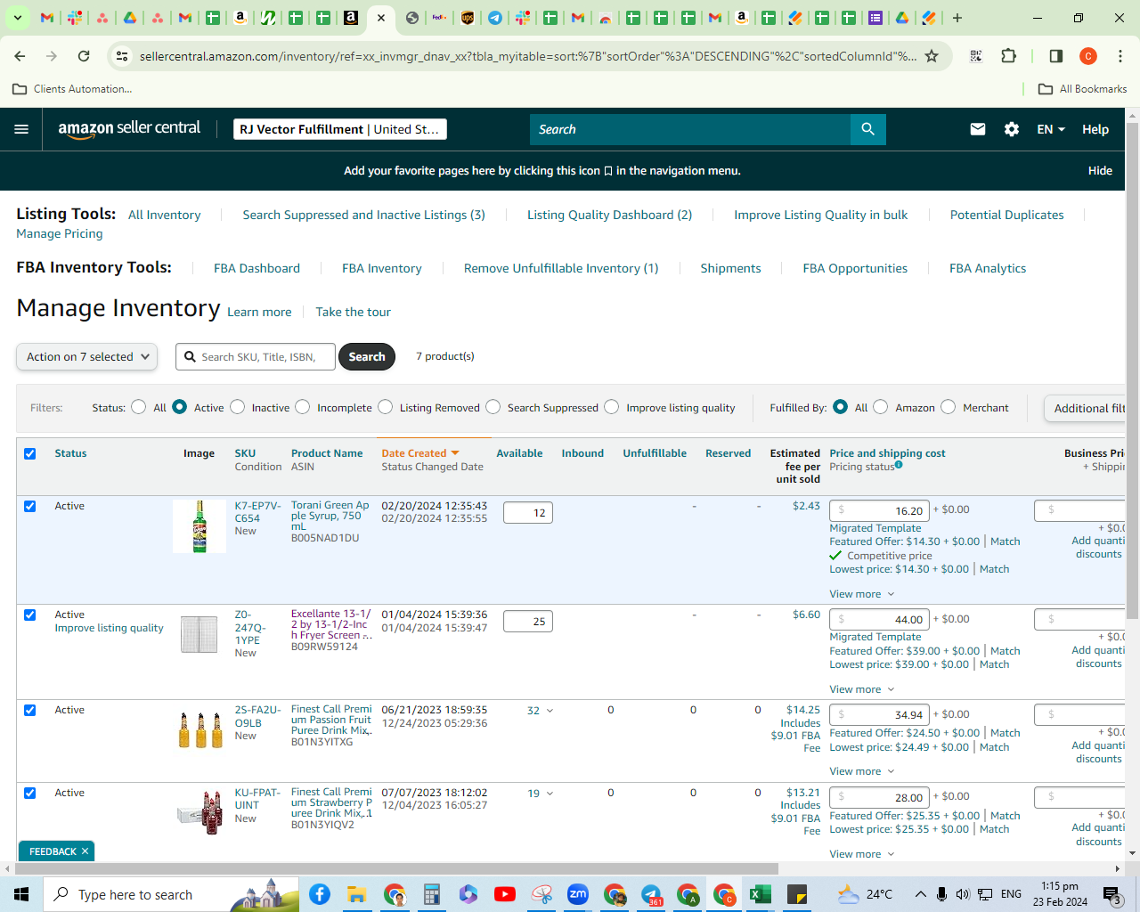Hide the favorite pages banner
The width and height of the screenshot is (1140, 912).
pos(1100,170)
